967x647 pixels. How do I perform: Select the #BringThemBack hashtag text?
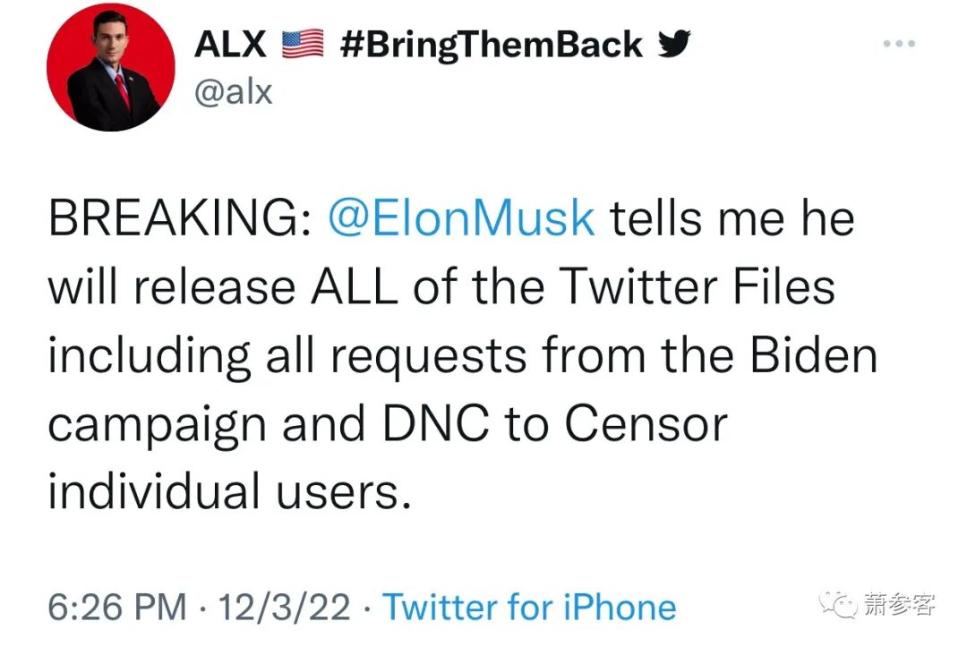(492, 45)
